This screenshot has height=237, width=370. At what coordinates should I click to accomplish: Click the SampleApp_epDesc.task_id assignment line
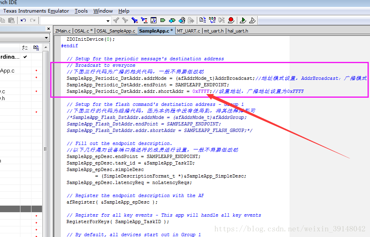click(131, 163)
